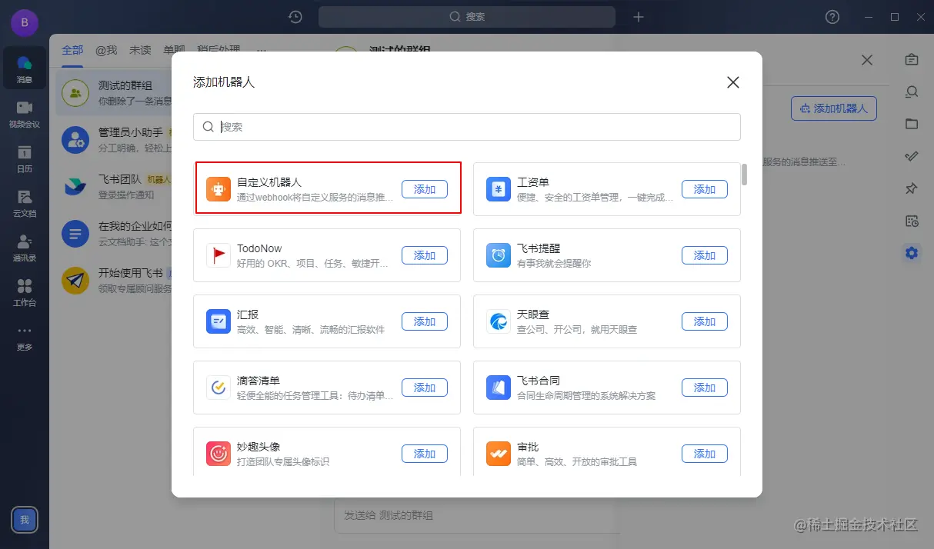Click the TodoNow title text

coord(259,248)
